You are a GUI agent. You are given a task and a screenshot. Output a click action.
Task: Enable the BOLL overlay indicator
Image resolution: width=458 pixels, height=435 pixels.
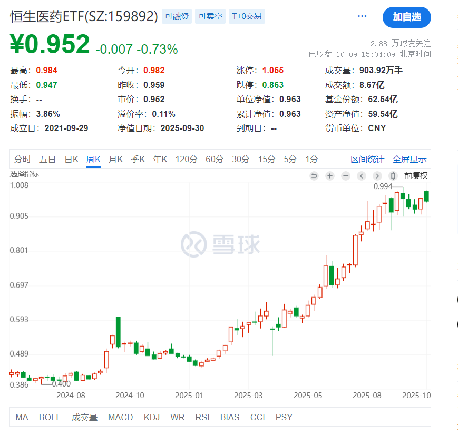(50, 417)
